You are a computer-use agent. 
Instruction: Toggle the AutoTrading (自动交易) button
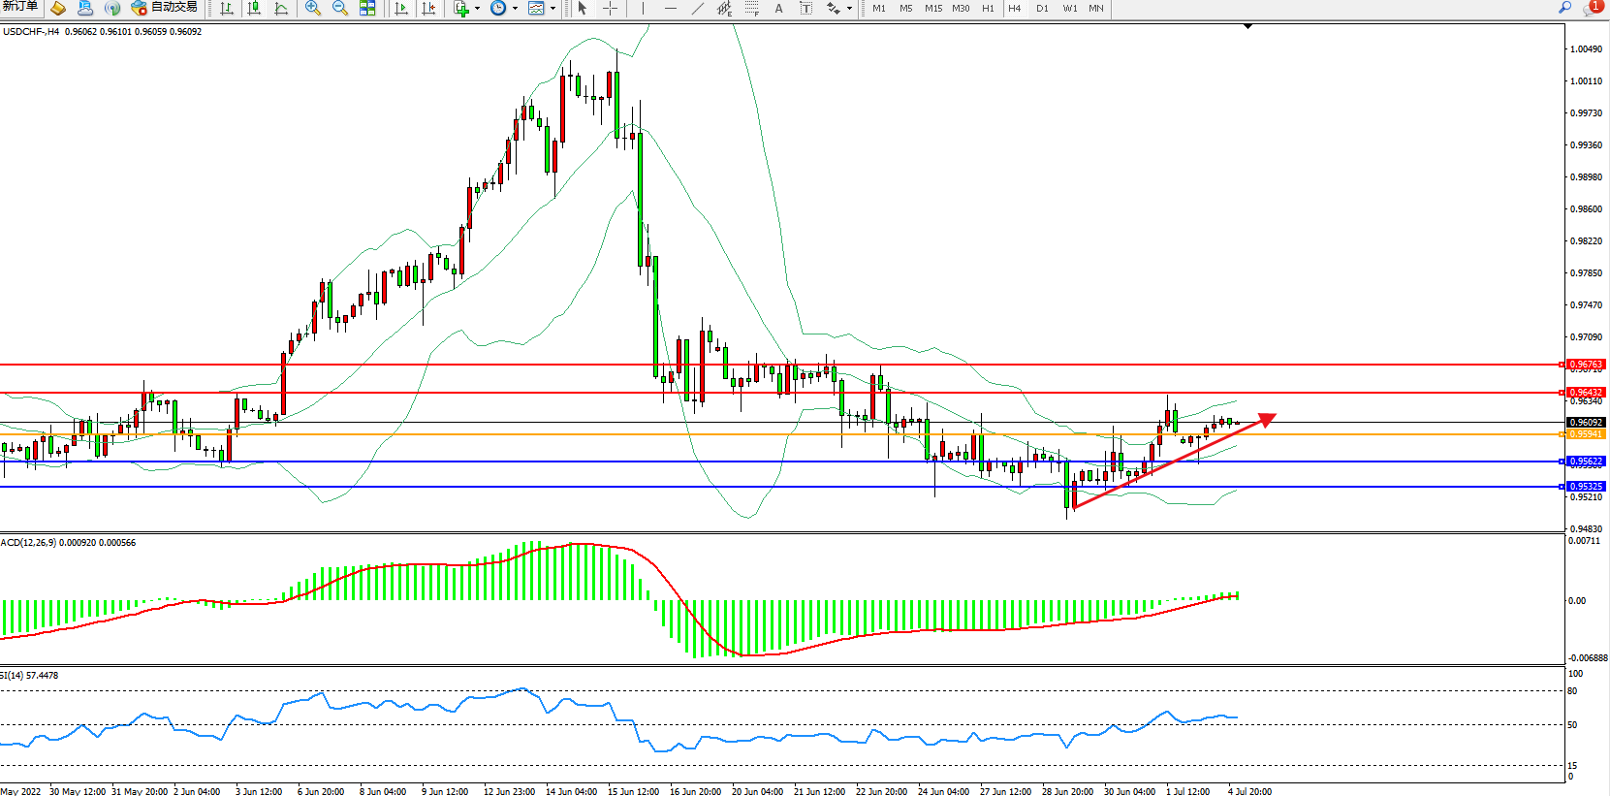click(165, 8)
